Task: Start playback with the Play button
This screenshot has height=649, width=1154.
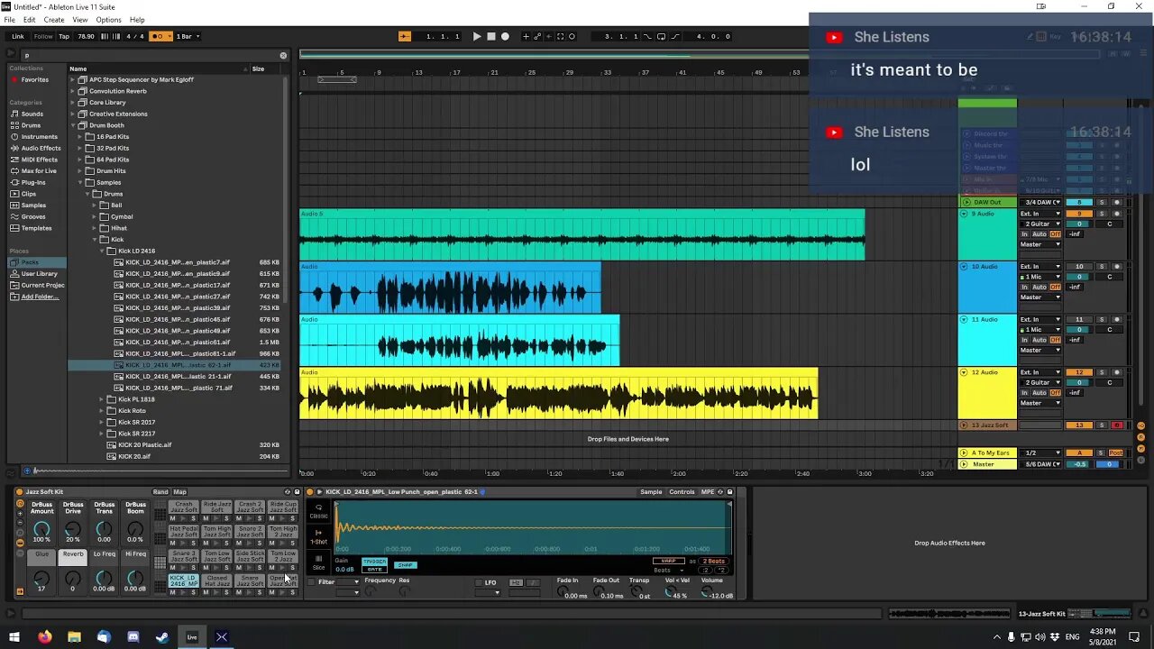Action: (x=477, y=36)
